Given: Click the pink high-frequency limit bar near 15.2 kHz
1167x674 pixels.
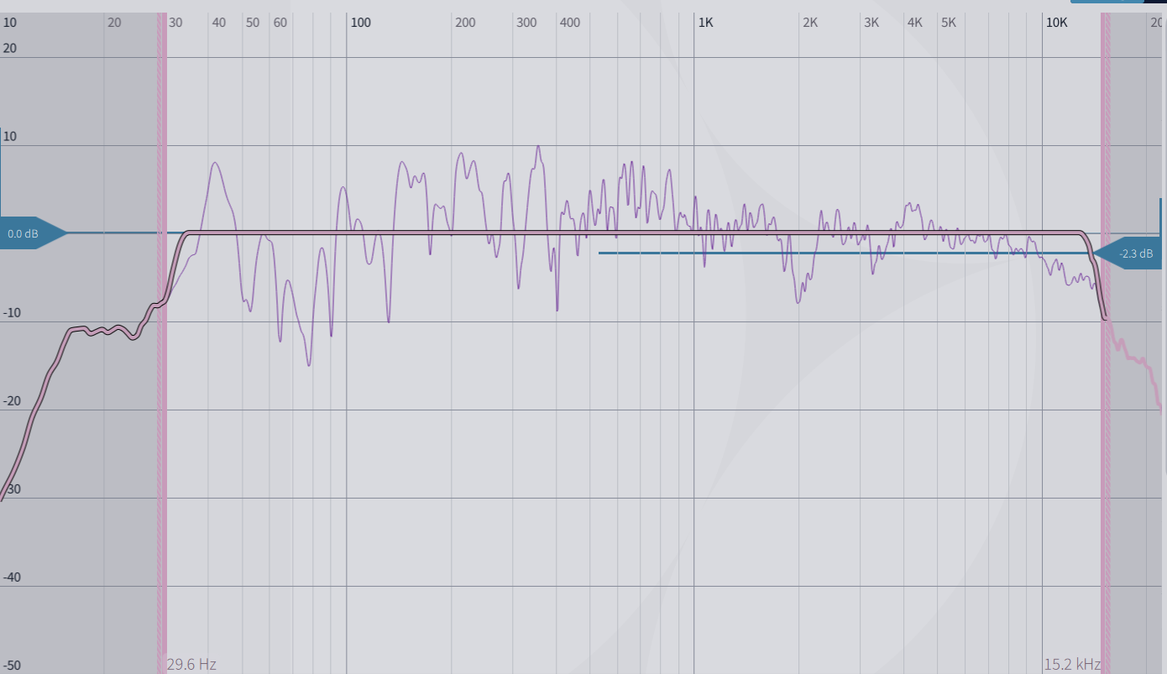Looking at the screenshot, I should (x=1106, y=343).
